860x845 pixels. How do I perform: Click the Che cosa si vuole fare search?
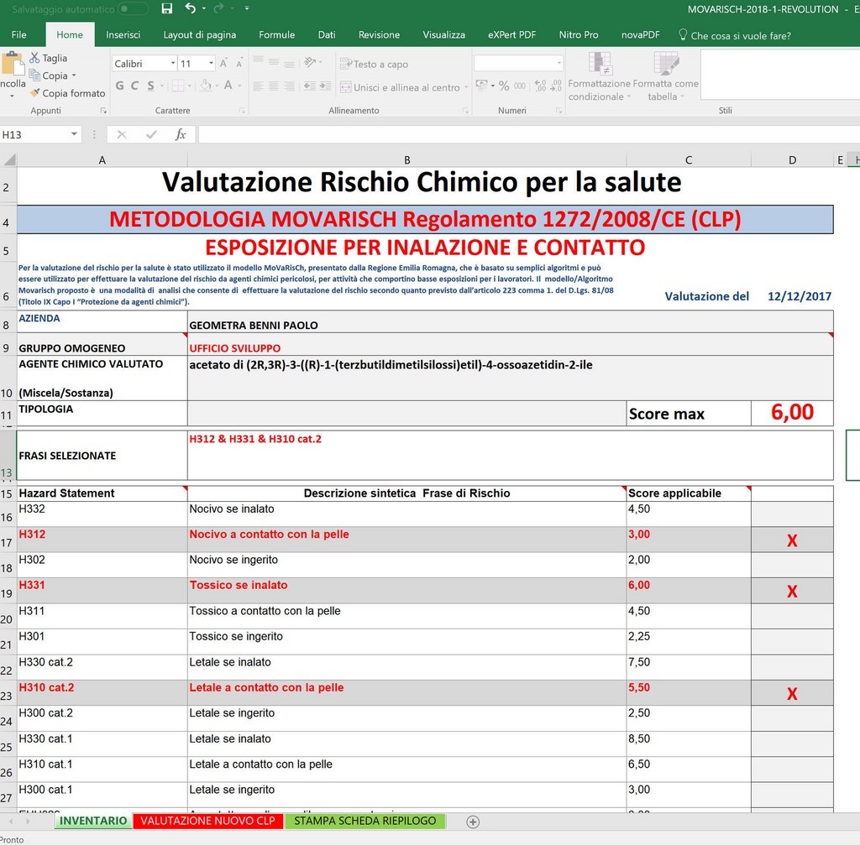tap(735, 35)
